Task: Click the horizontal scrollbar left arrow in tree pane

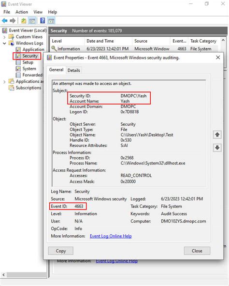Action: pyautogui.click(x=4, y=275)
